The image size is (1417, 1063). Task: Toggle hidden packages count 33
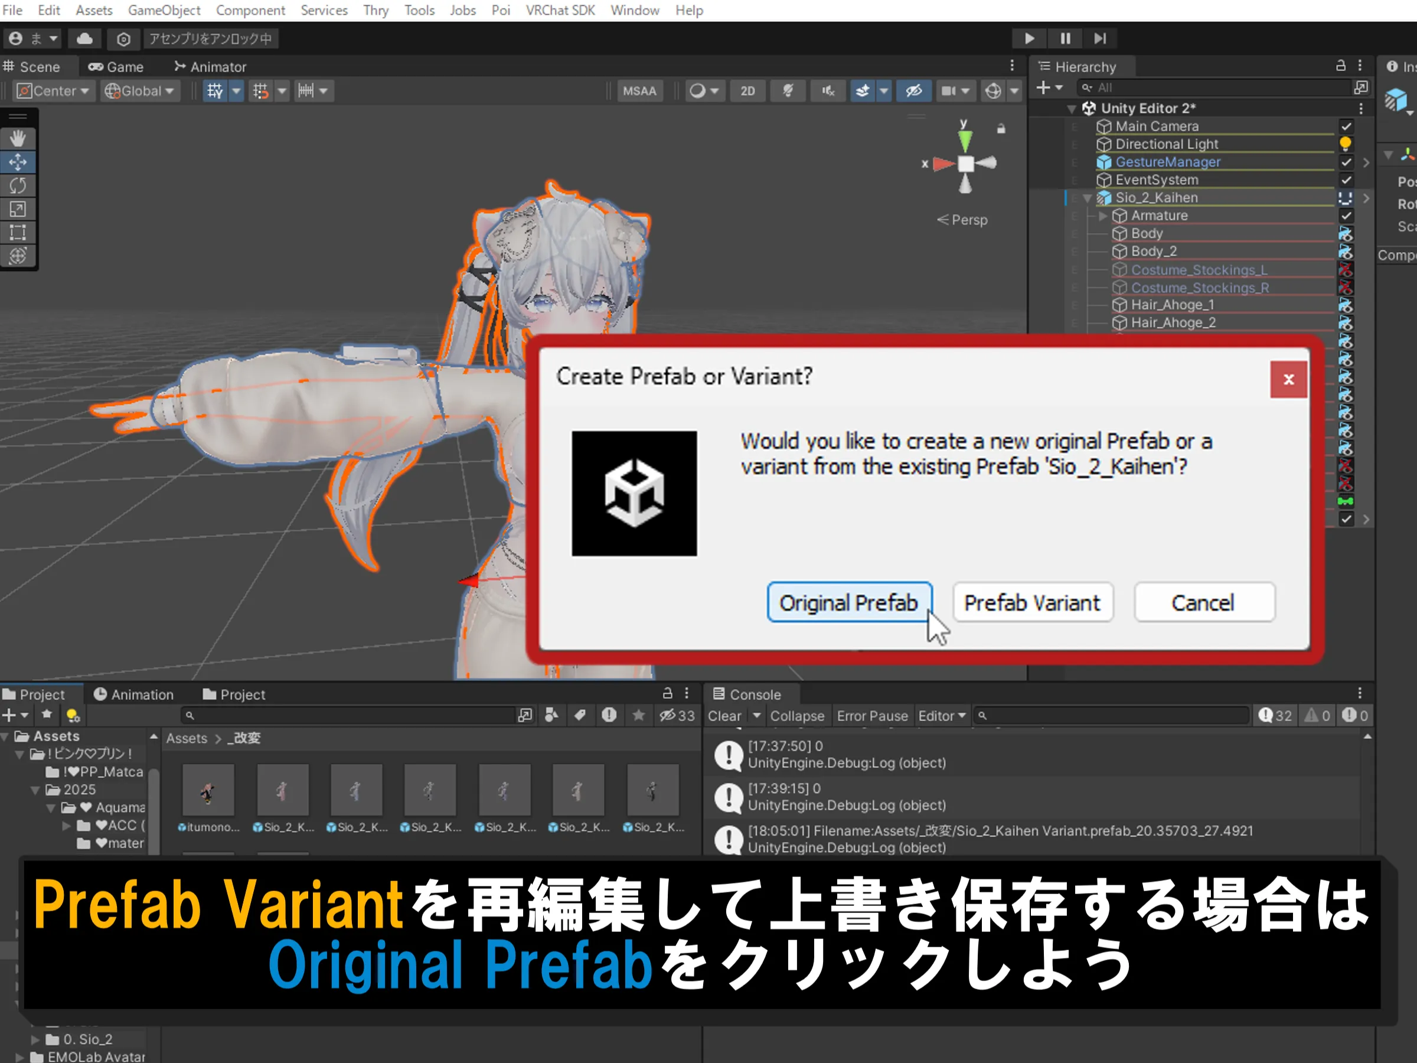click(677, 715)
